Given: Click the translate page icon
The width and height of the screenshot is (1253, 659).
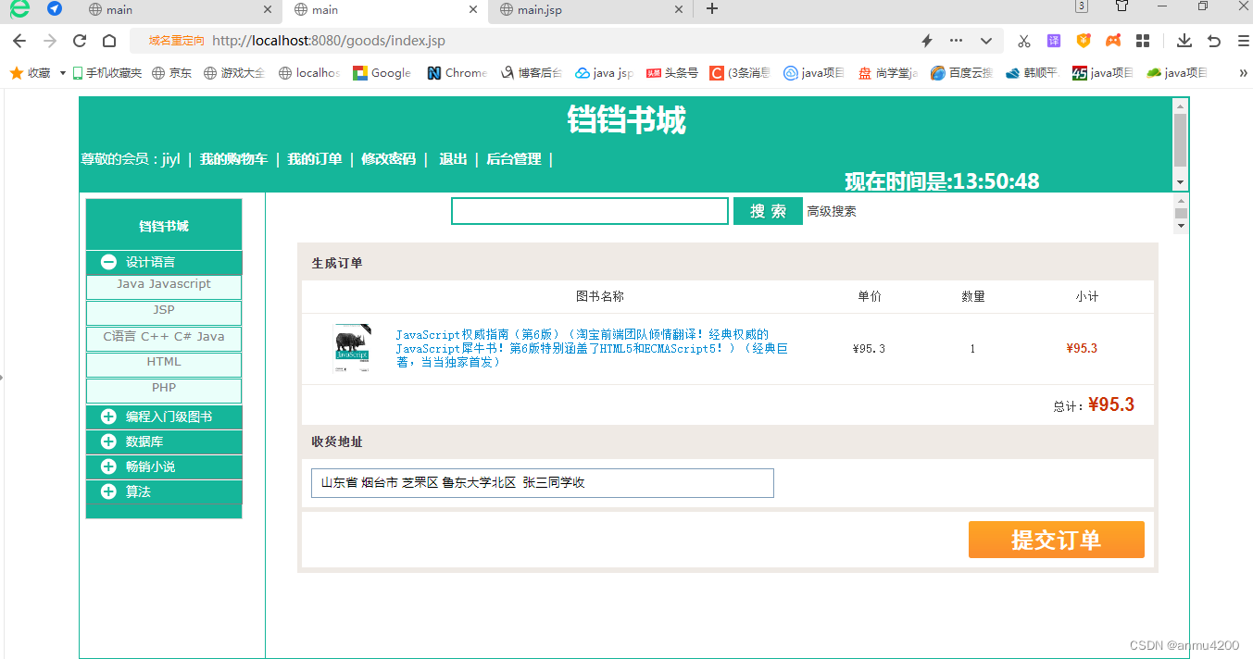Looking at the screenshot, I should (1053, 41).
